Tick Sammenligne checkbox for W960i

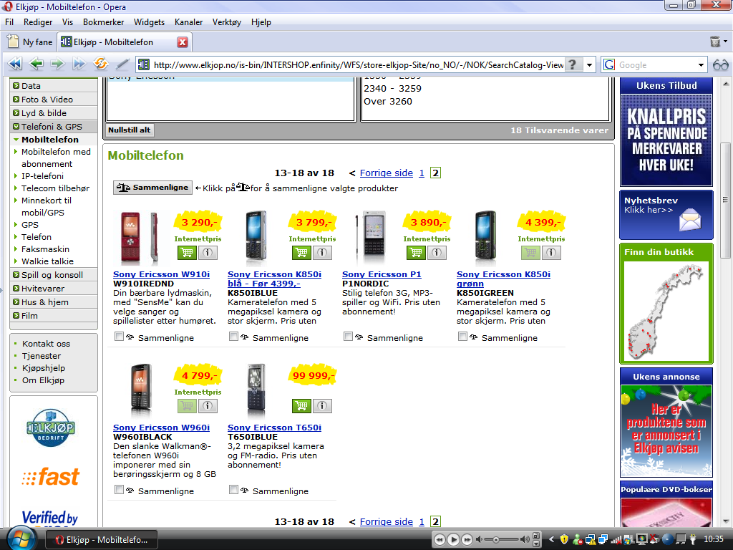point(120,490)
